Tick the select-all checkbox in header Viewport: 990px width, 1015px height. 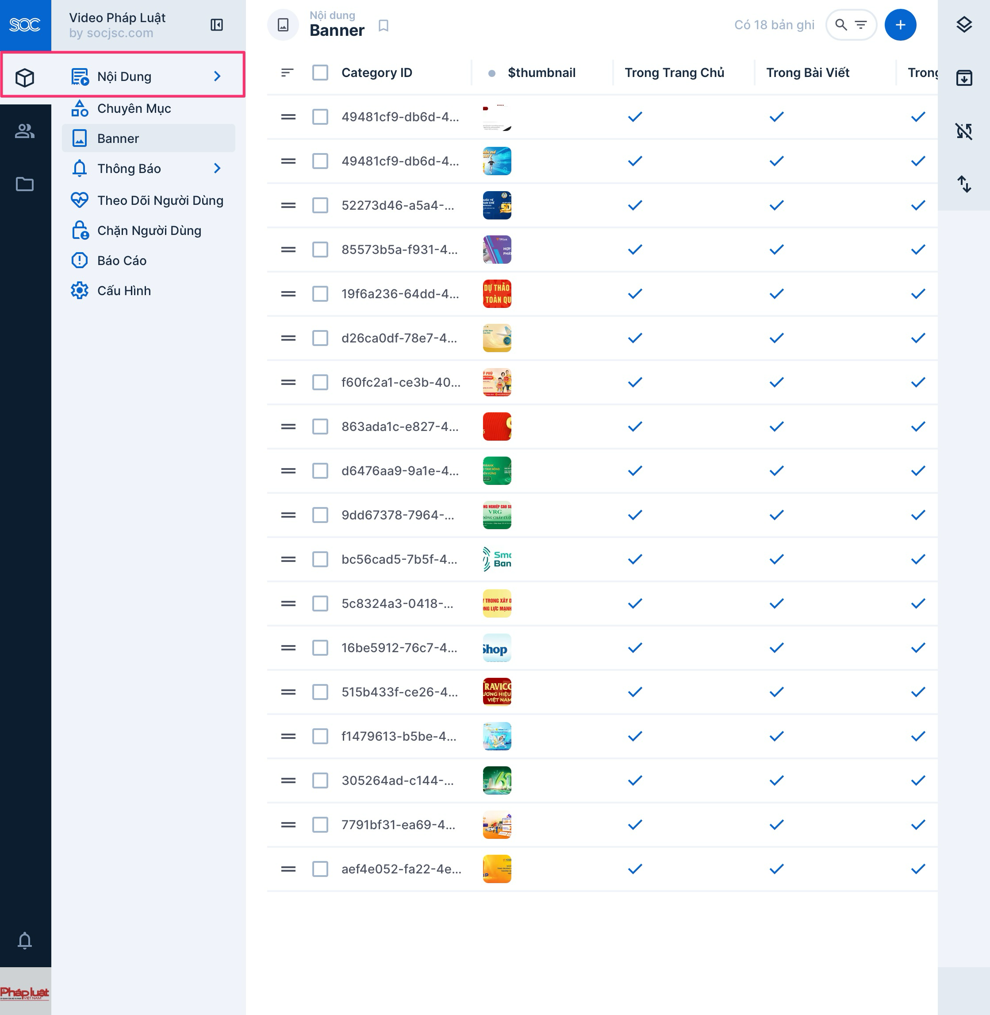tap(320, 73)
